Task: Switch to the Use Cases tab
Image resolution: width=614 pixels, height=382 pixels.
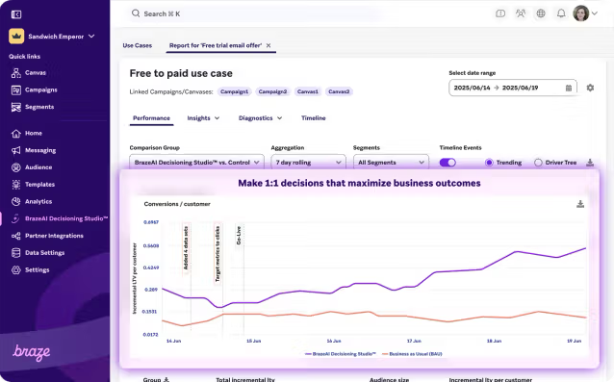Action: point(137,45)
